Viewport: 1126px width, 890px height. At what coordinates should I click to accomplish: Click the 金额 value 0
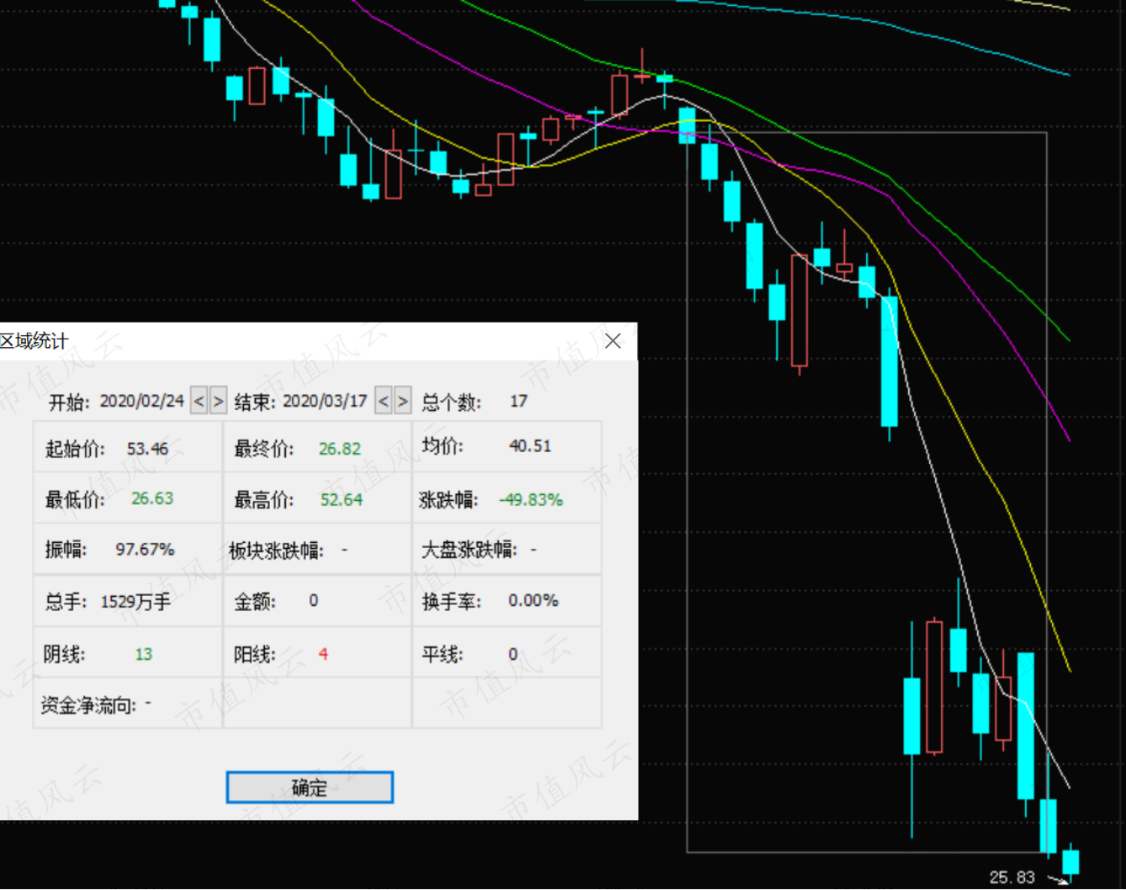click(314, 601)
